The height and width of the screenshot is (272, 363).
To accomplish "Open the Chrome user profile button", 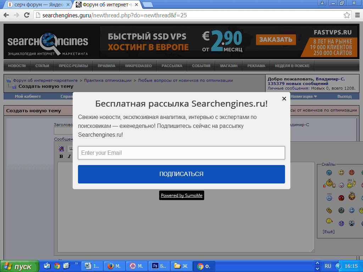I will click(x=322, y=3).
